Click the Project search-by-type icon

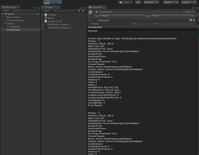pyautogui.click(x=79, y=10)
